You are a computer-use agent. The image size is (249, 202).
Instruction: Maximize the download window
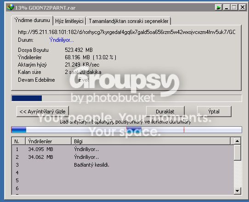(234, 7)
